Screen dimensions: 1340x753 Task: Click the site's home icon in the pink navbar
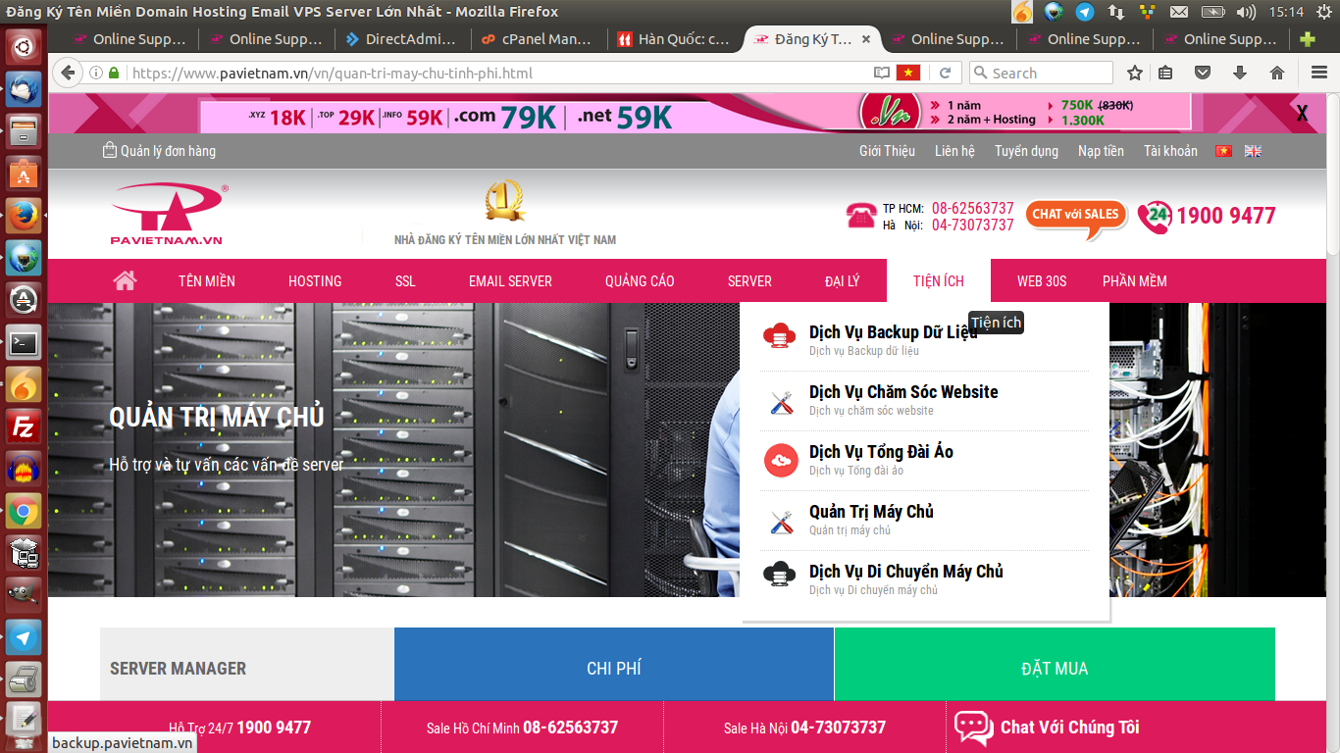125,280
